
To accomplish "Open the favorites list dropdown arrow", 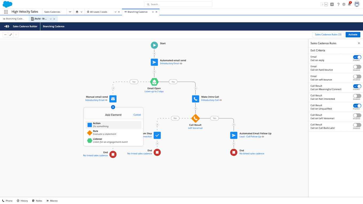I will [326, 4].
